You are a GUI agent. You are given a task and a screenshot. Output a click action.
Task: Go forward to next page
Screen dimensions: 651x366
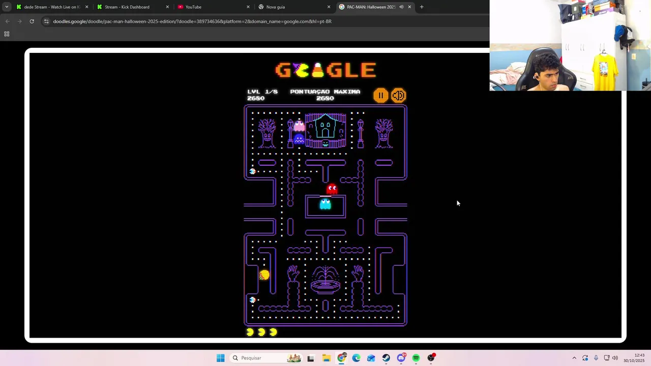pyautogui.click(x=19, y=21)
